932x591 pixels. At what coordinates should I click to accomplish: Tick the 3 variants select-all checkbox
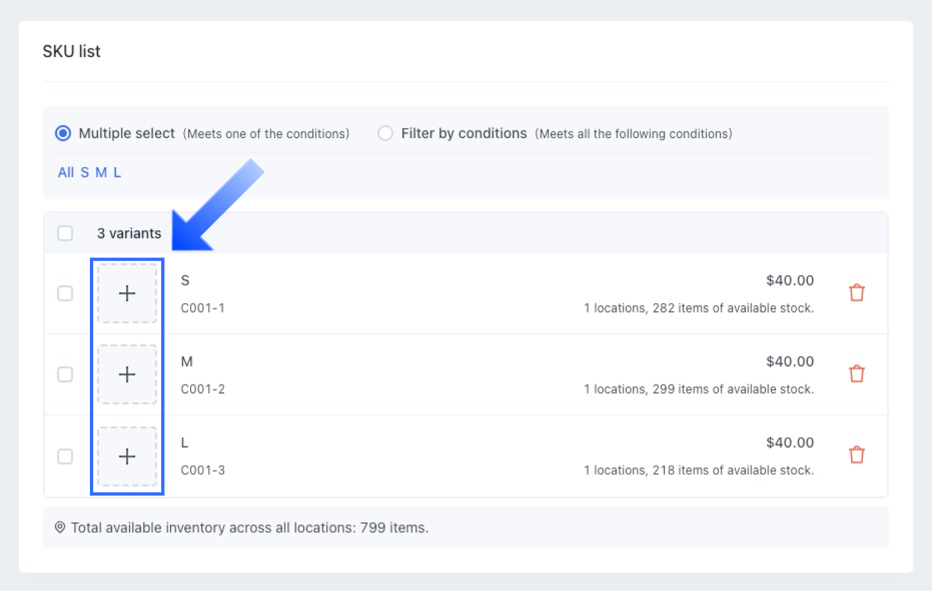point(65,233)
